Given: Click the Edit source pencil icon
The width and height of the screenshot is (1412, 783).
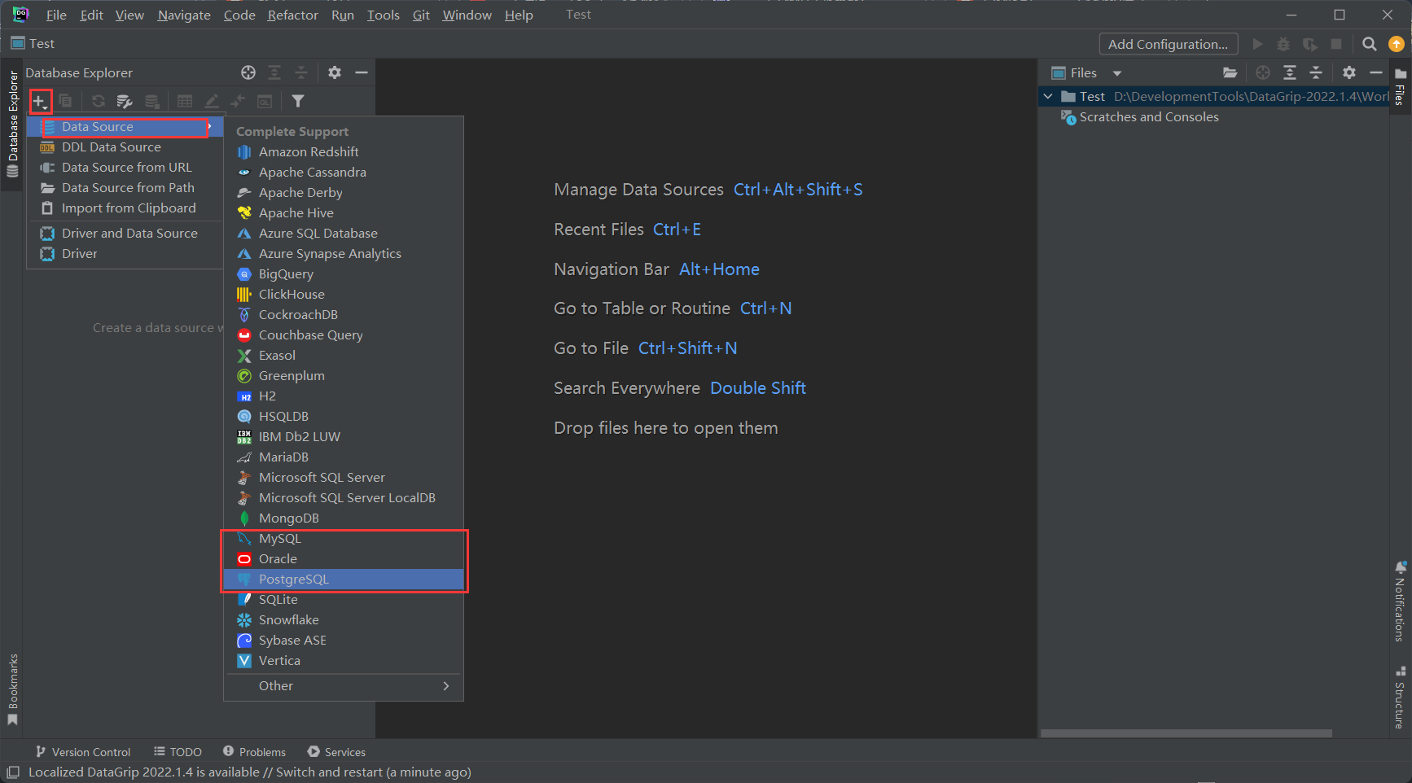Looking at the screenshot, I should click(x=211, y=101).
